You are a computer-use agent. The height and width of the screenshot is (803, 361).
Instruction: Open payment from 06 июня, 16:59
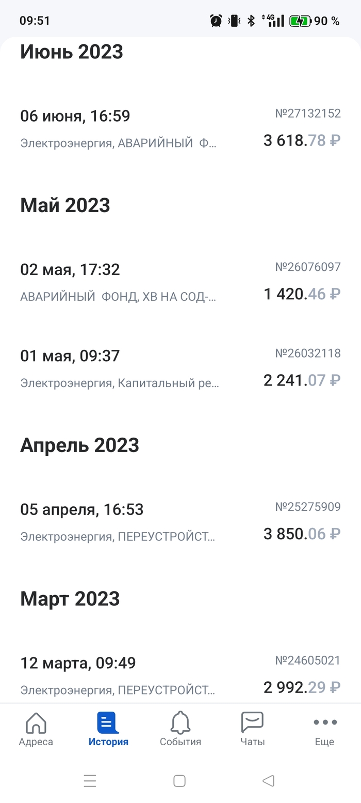pos(75,116)
